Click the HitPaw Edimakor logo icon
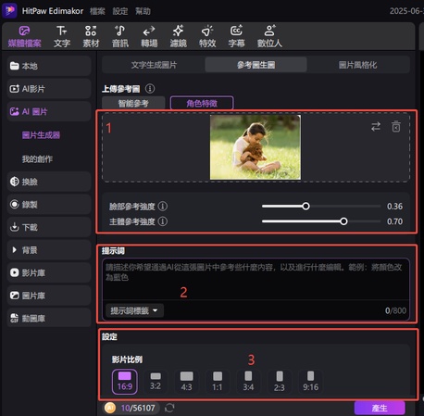 pos(9,10)
